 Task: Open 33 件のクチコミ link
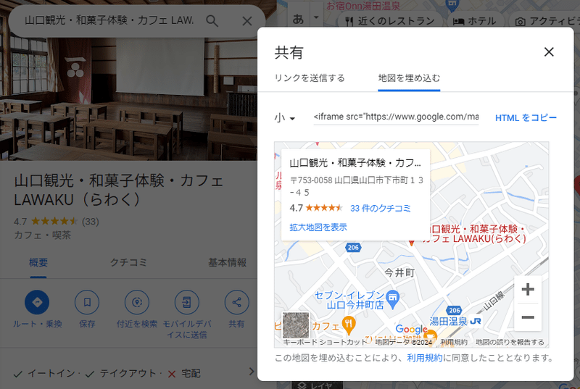[380, 209]
